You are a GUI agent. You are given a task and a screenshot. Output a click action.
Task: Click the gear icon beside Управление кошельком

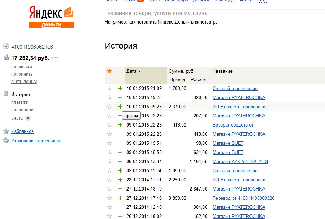coord(6,140)
